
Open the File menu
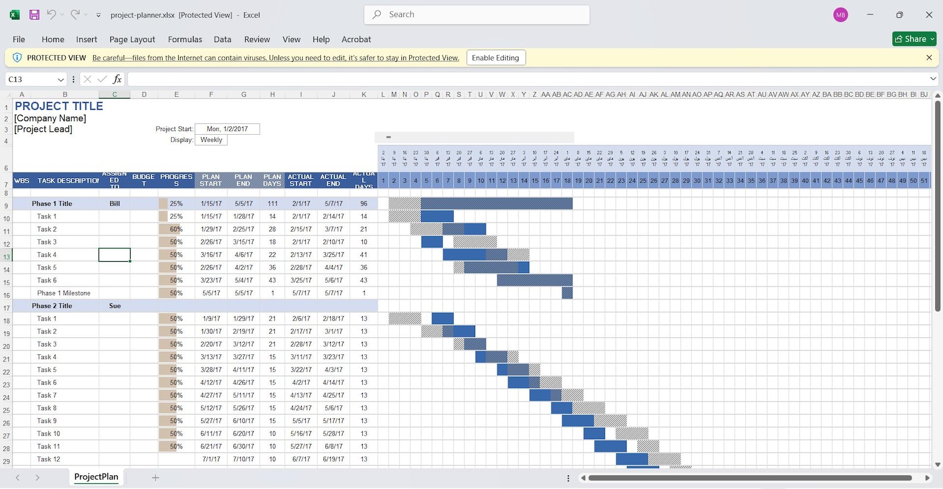[19, 39]
